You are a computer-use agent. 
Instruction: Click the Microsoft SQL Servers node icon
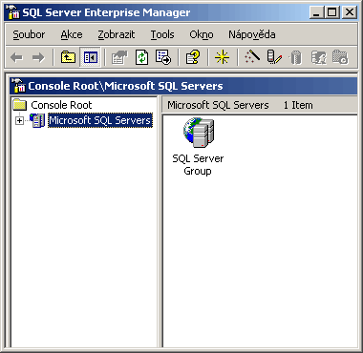(x=37, y=120)
